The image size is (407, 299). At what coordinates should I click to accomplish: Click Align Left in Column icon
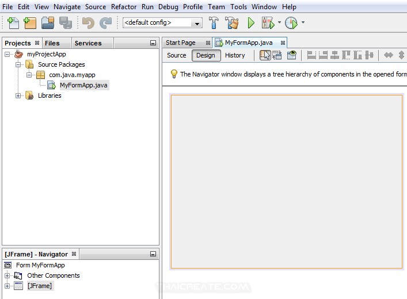pos(311,55)
